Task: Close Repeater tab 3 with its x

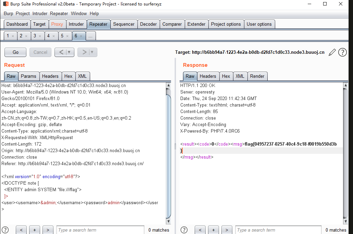Action: (40, 36)
